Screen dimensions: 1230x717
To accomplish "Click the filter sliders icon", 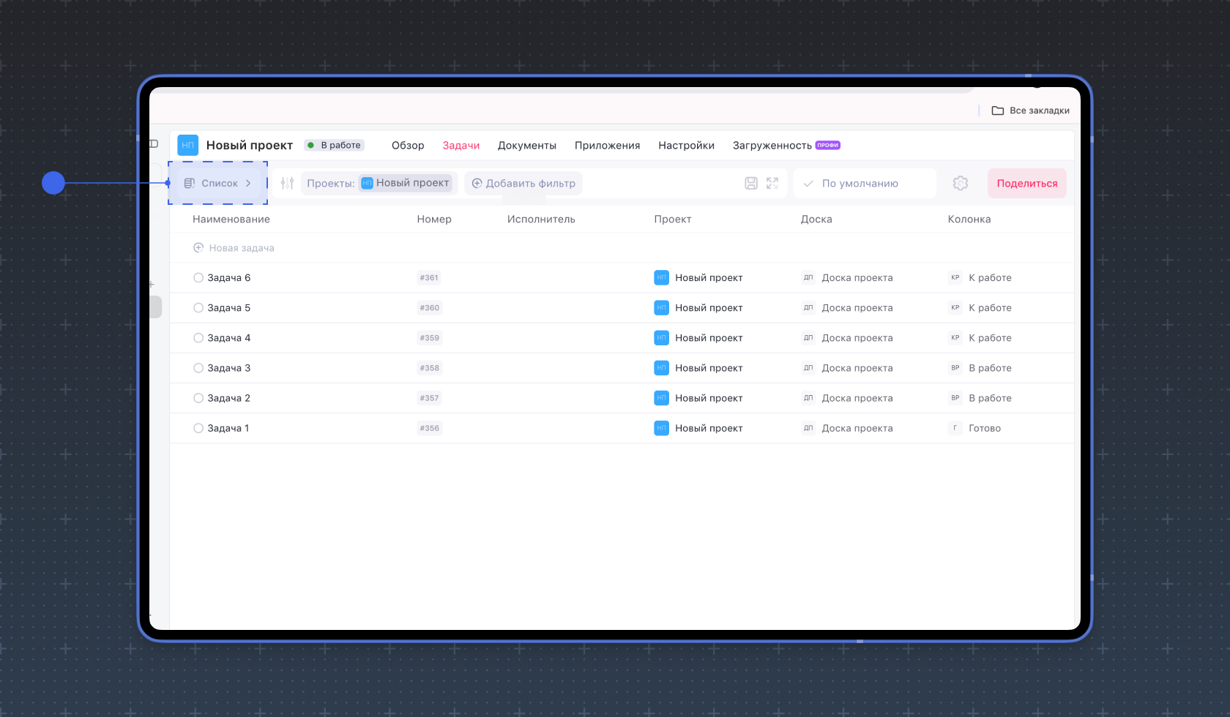I will 287,184.
